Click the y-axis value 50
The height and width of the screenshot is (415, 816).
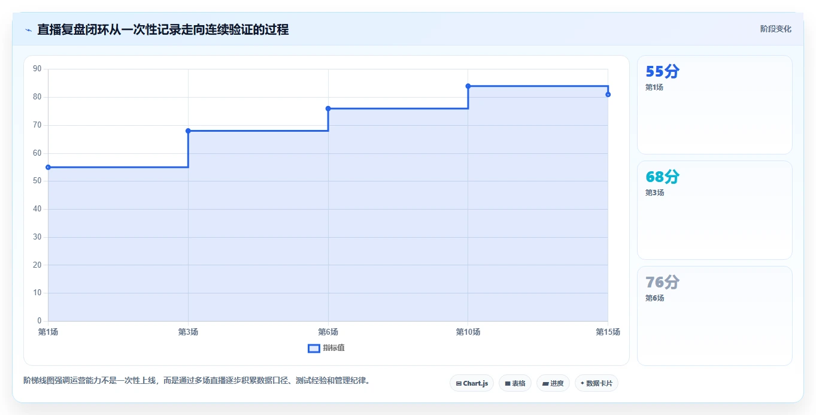click(x=37, y=181)
